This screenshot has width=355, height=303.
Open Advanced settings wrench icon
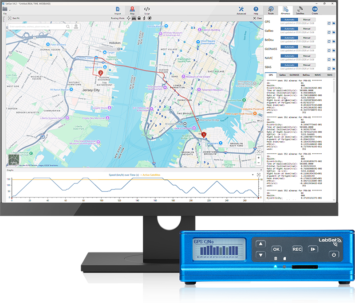[x=241, y=10]
